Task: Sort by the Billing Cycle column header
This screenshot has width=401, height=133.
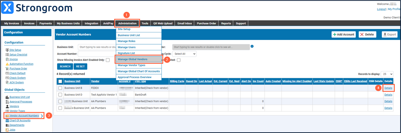Action: [x=177, y=81]
